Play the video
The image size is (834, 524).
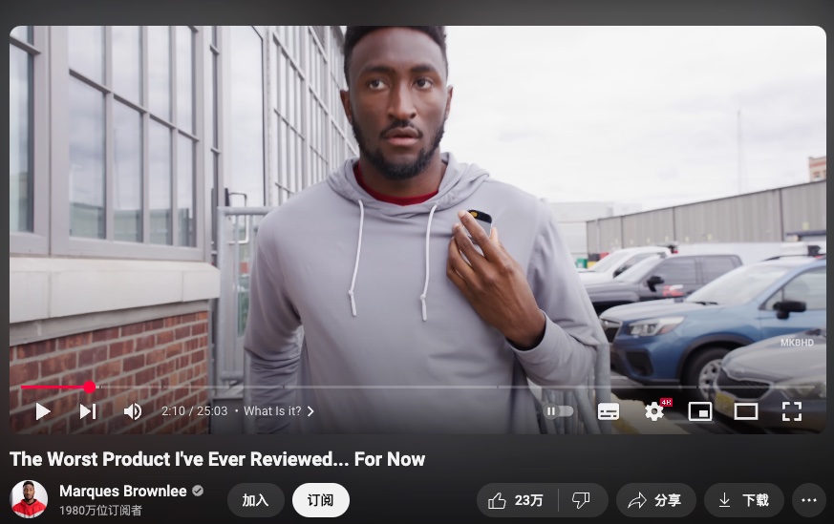coord(43,411)
